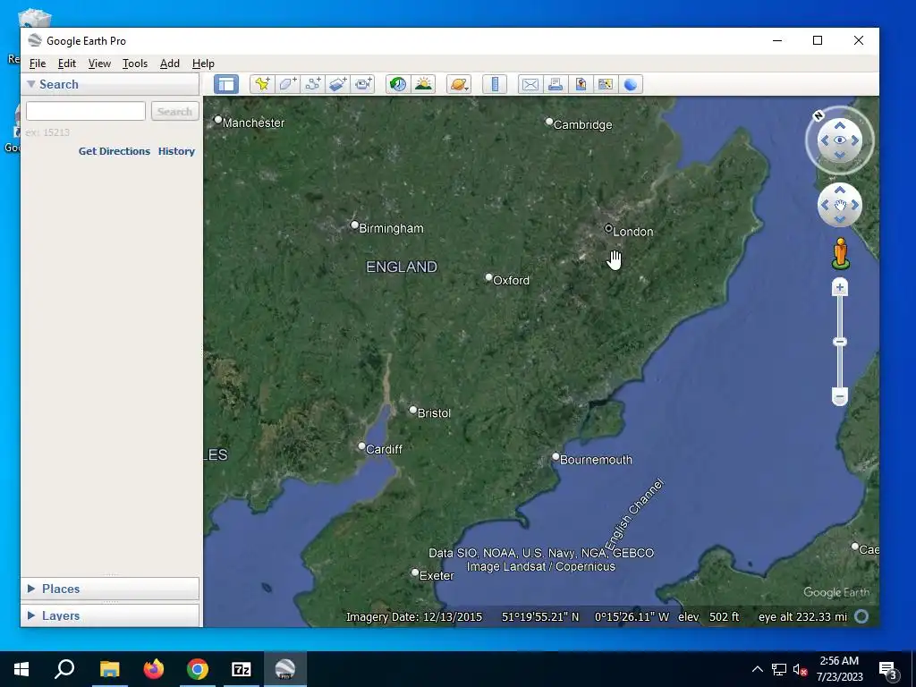The width and height of the screenshot is (916, 687).
Task: Open the notifications action center
Action: (888, 669)
